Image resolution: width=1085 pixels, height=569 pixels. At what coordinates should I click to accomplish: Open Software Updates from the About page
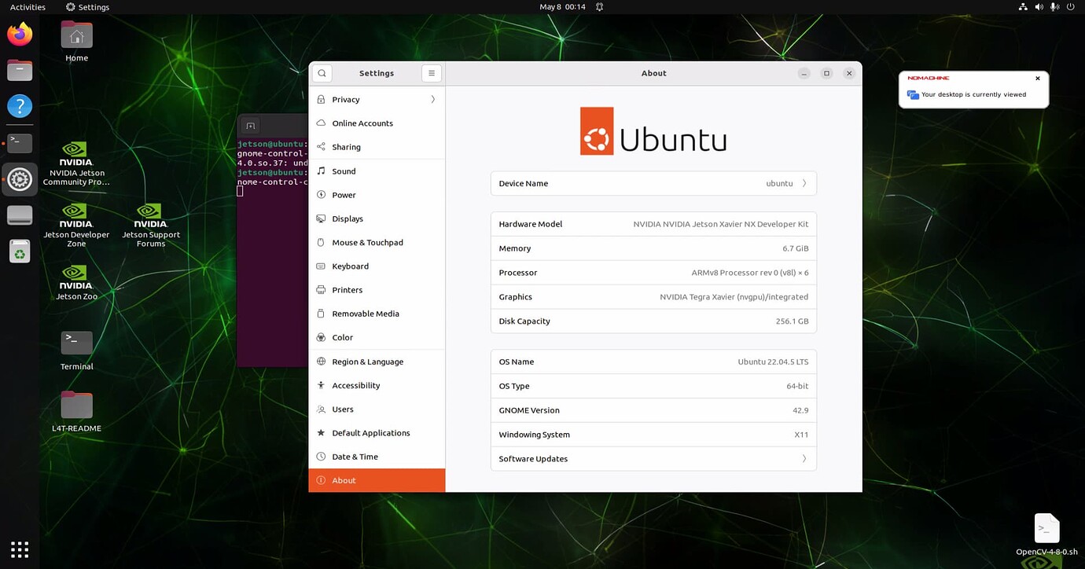653,458
